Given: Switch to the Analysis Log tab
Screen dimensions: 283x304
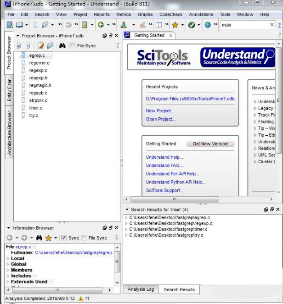Looking at the screenshot, I should 141,289.
